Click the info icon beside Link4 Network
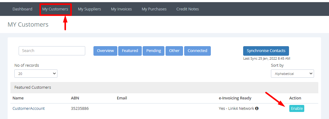329x119 pixels. [257, 109]
